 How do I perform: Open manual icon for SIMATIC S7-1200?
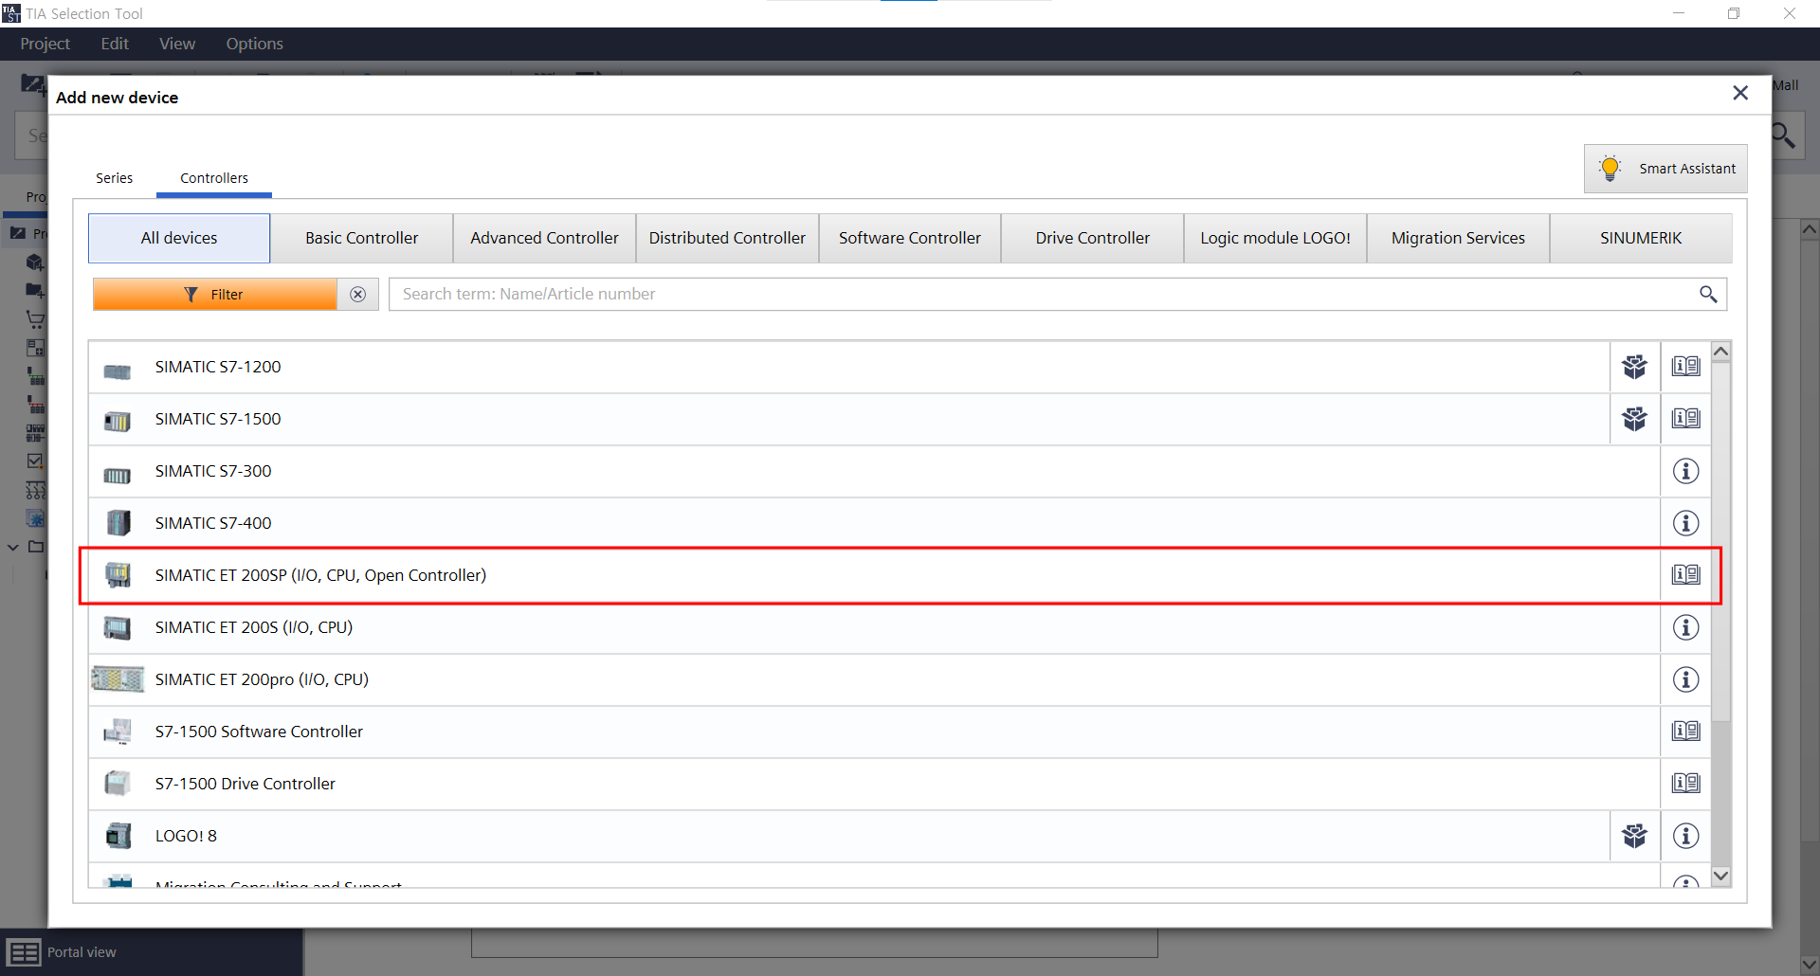(x=1685, y=367)
